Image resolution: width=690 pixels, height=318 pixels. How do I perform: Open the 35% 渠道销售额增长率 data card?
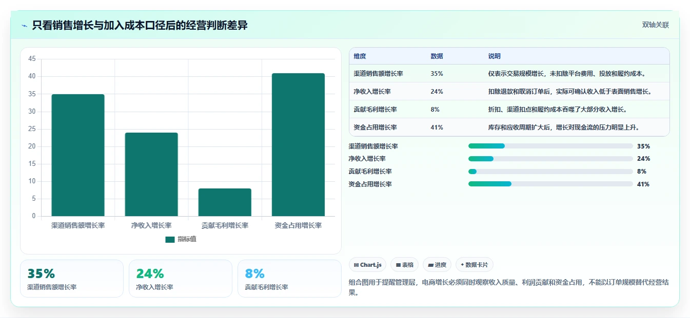tap(72, 279)
